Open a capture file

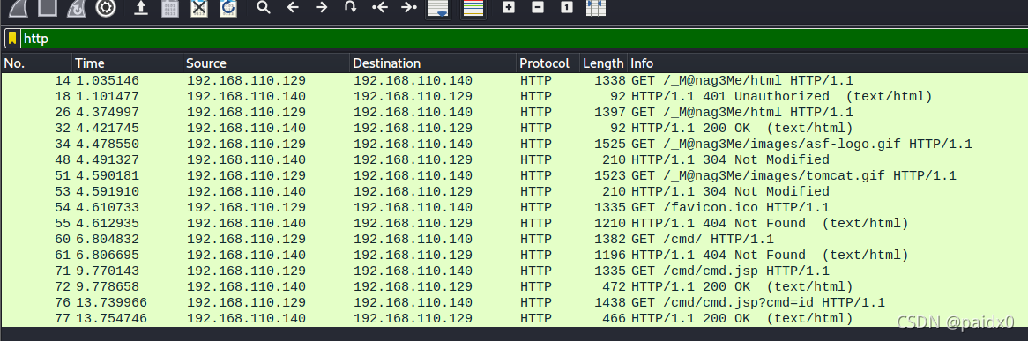click(x=140, y=8)
